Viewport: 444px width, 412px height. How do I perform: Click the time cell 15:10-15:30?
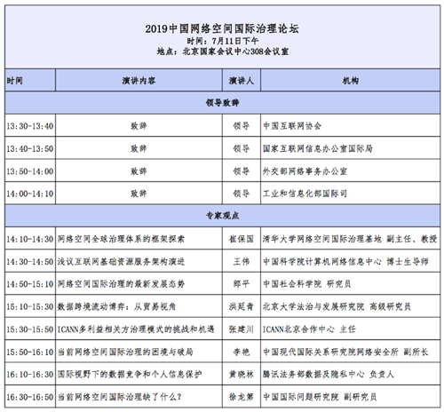coord(30,306)
